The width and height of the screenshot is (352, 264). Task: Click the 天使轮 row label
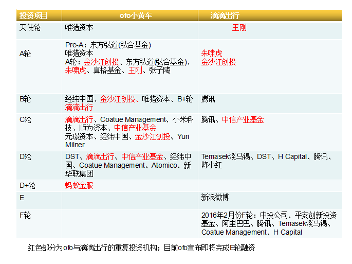tap(30, 28)
